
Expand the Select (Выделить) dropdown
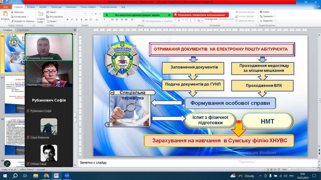point(267,21)
